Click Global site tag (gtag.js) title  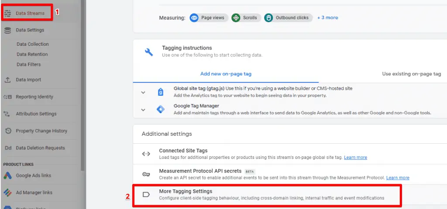[199, 88]
